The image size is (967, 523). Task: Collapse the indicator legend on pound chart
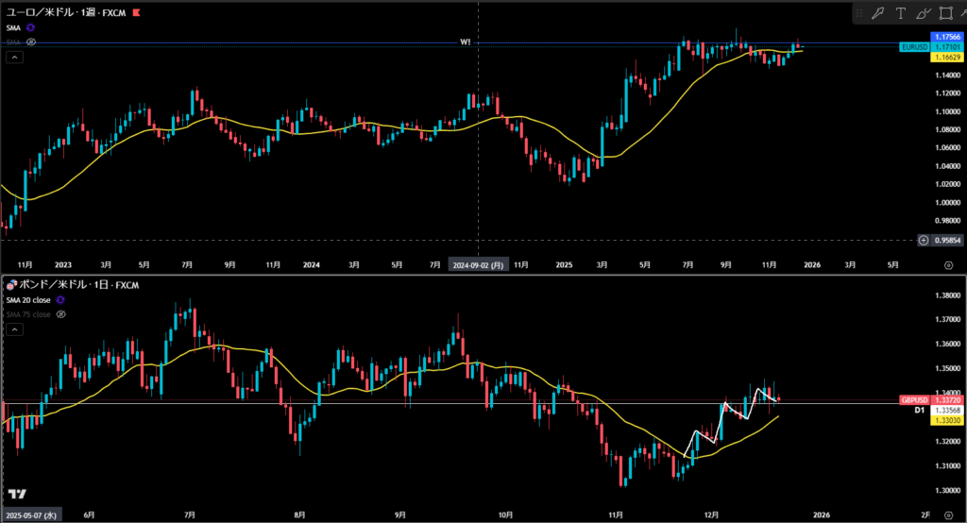tap(14, 329)
